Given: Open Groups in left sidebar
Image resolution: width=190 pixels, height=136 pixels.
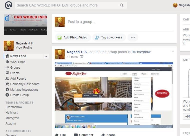Looking at the screenshot, I should click(x=15, y=67).
